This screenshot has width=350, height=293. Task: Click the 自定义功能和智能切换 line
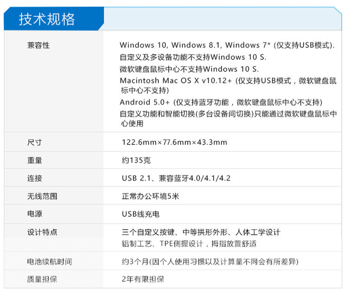[228, 119]
